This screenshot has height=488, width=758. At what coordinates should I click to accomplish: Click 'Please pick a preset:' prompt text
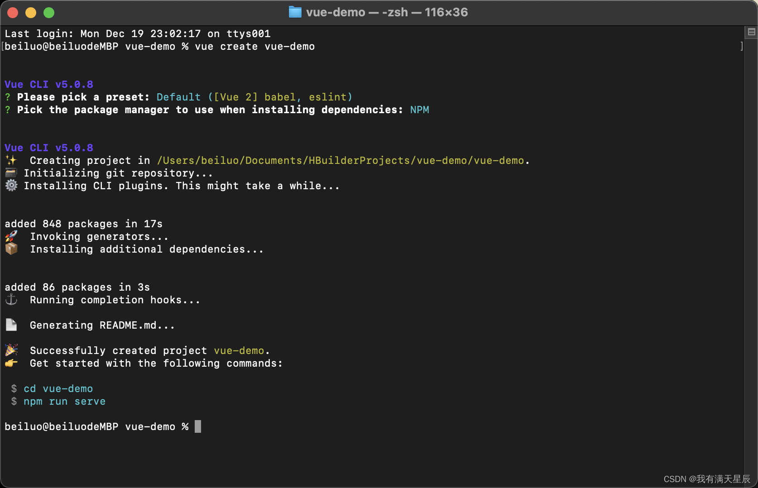point(83,97)
